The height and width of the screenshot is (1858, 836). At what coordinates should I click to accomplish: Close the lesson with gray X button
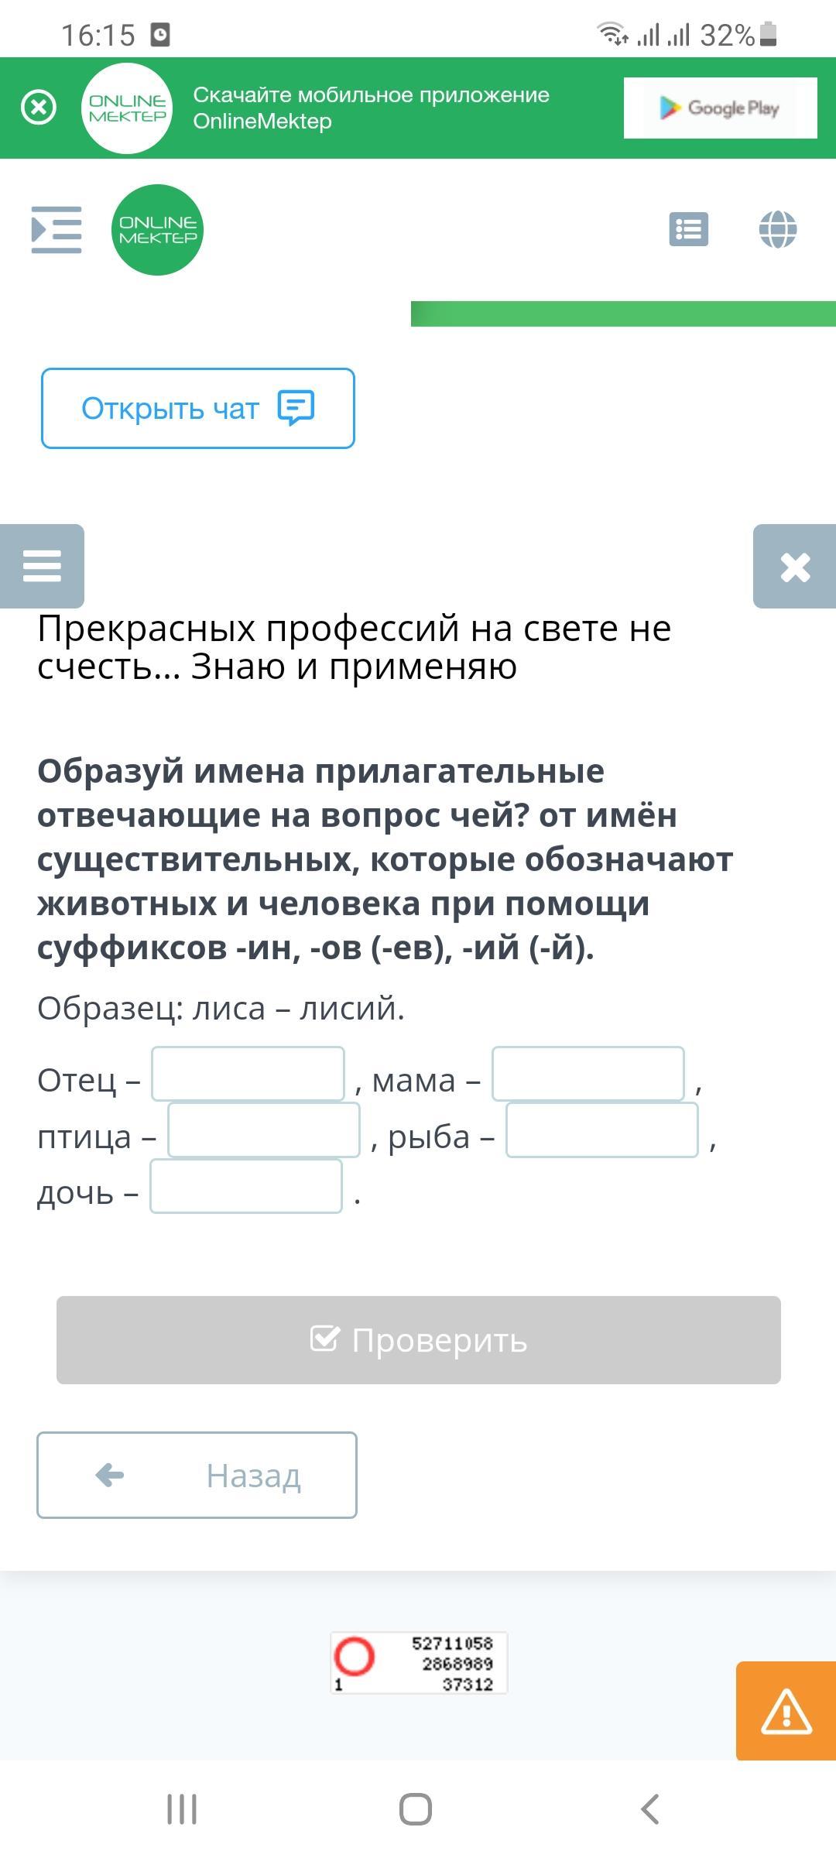coord(795,567)
